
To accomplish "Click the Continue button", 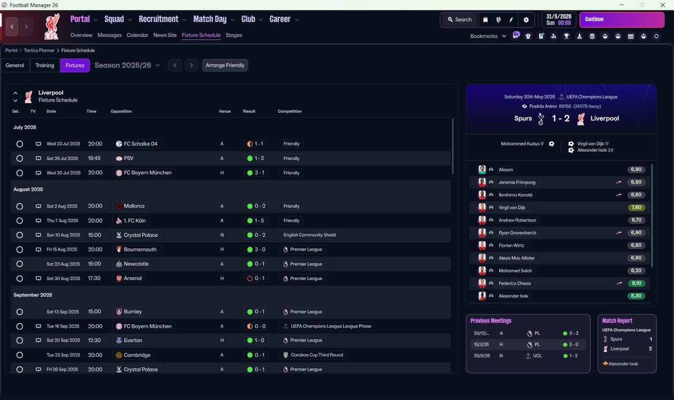I will point(622,19).
